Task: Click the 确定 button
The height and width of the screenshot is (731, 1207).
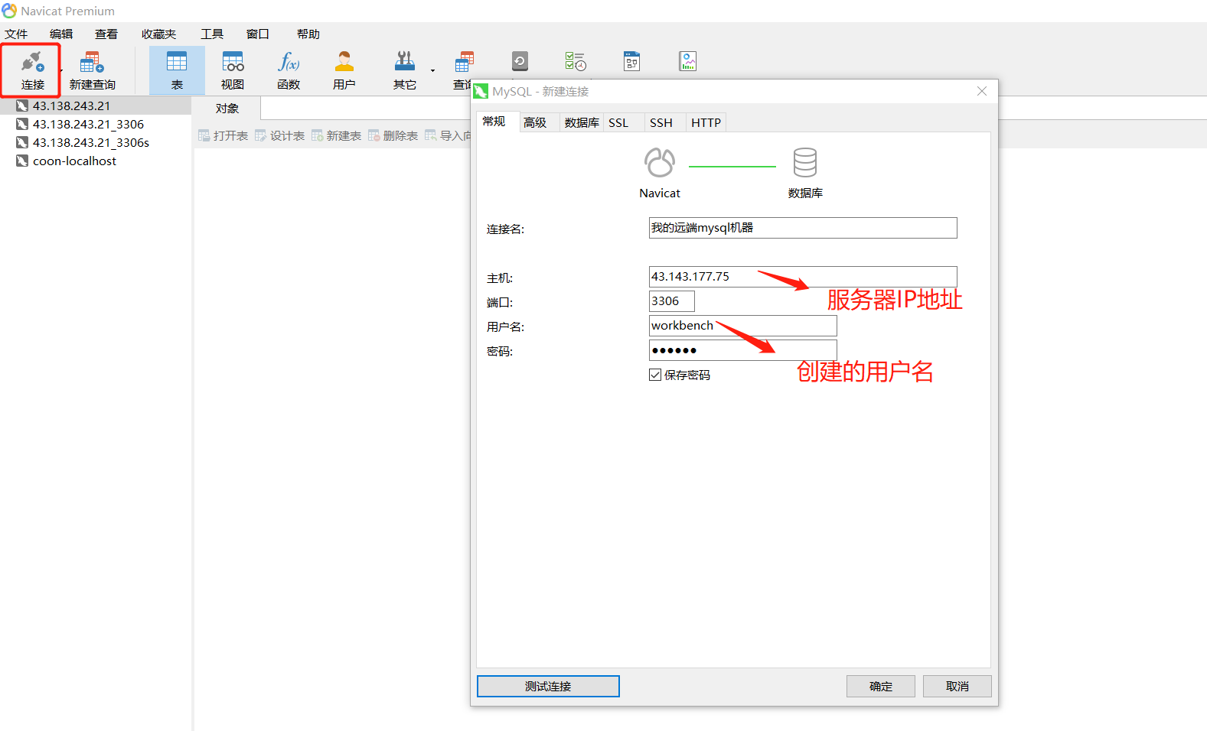Action: click(x=881, y=686)
